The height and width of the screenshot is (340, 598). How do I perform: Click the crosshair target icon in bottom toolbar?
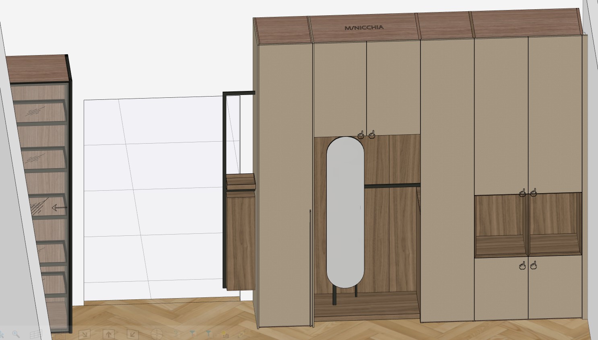[x=157, y=334]
